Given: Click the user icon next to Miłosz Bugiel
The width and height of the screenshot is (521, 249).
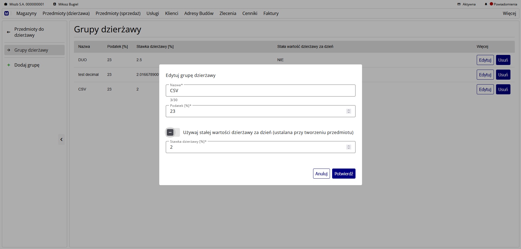Looking at the screenshot, I should 55,4.
